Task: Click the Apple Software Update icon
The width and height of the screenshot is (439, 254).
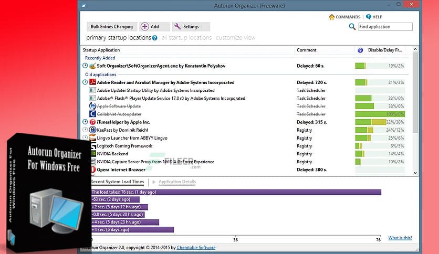Action: coord(92,106)
